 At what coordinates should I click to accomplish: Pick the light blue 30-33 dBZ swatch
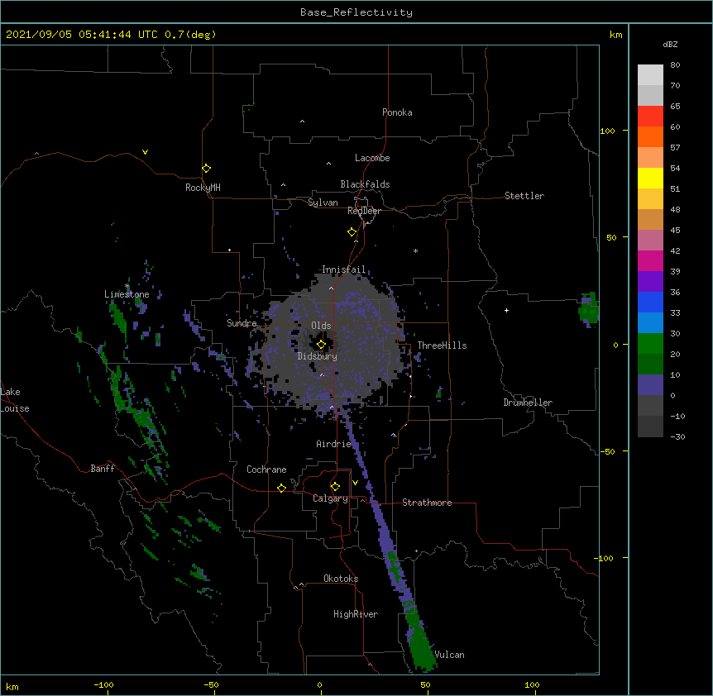pos(650,323)
